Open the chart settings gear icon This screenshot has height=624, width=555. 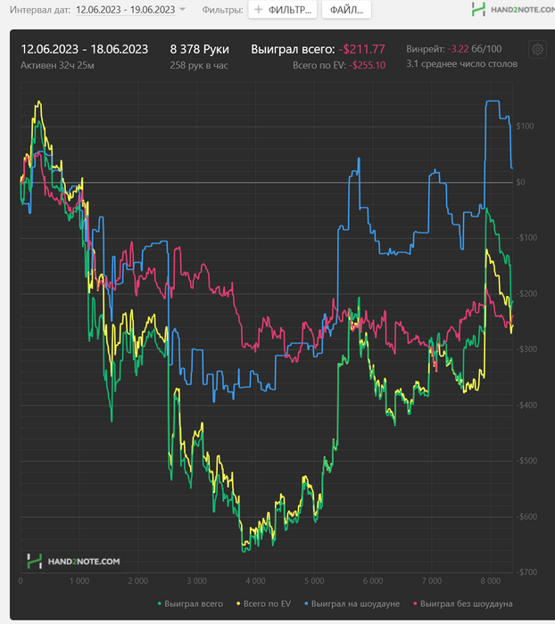(537, 49)
